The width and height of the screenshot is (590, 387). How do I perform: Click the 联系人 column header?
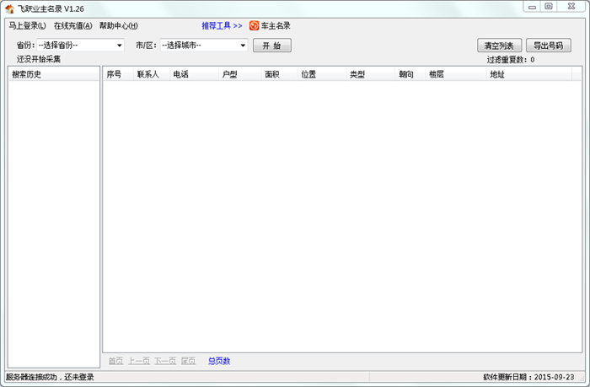148,74
